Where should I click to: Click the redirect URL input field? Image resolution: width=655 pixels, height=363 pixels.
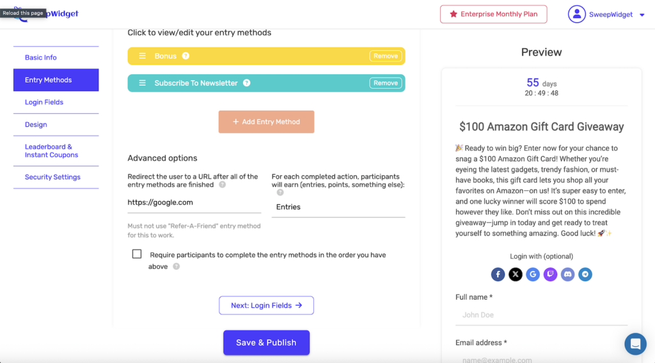click(194, 203)
